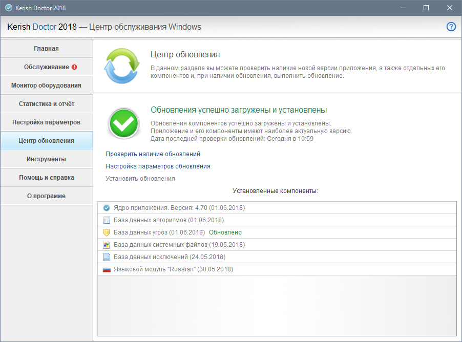
Task: Select База данных системных файлов row
Action: 277,245
